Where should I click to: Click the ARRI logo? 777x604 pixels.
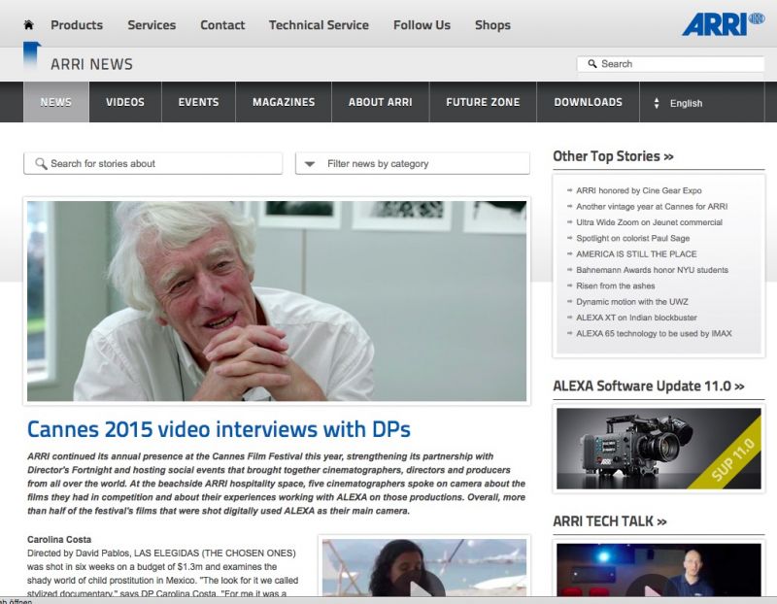coord(723,23)
